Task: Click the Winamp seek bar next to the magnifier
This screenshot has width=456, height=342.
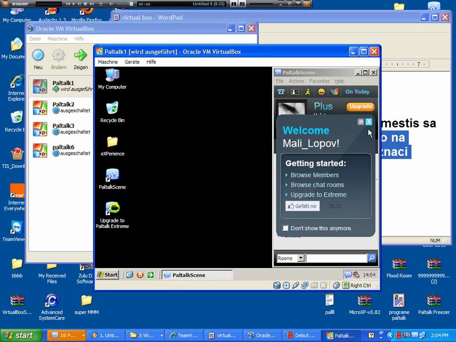Action: [261, 4]
